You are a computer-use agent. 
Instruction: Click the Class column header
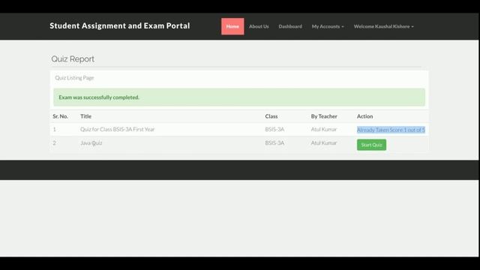(271, 116)
